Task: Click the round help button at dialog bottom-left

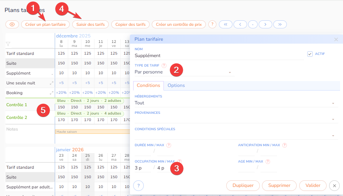Action: pos(138,185)
